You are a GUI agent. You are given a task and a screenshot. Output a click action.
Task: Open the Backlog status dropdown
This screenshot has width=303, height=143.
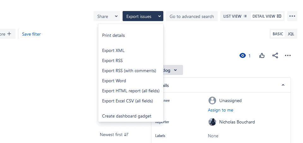[x=170, y=70]
